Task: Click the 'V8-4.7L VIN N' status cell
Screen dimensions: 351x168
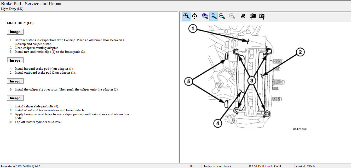Action: tap(305, 166)
